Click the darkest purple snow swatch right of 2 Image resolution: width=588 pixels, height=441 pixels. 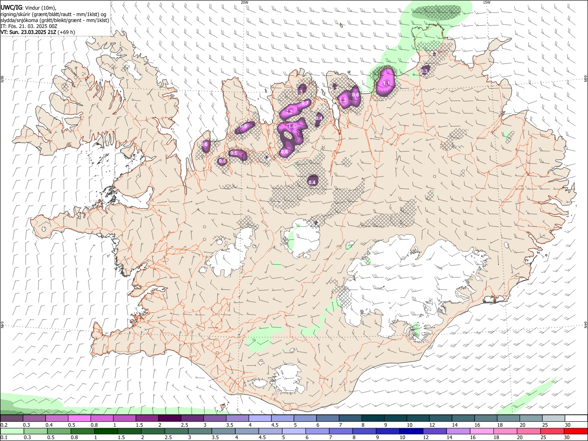169,418
